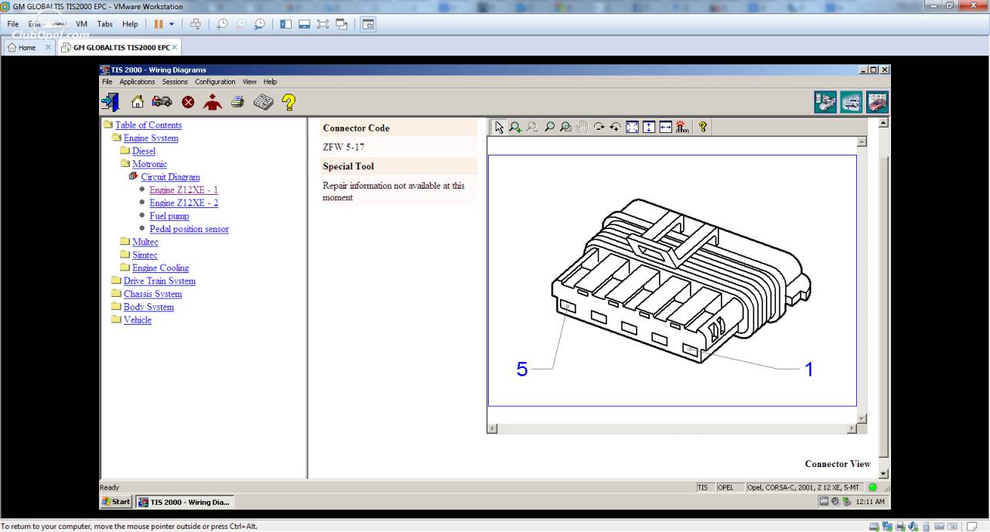This screenshot has width=990, height=532.
Task: Rotate diagram with minus rotate icon
Action: (599, 127)
